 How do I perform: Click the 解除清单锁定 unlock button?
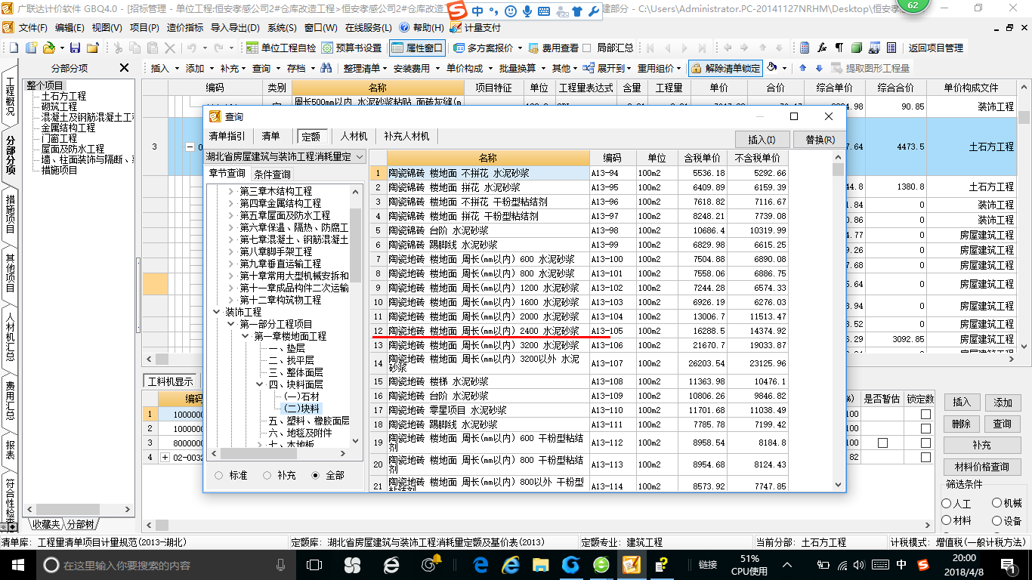(725, 68)
